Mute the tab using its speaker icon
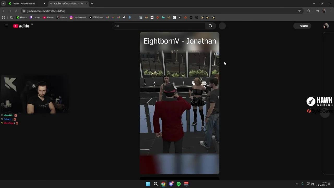 pos(82,4)
